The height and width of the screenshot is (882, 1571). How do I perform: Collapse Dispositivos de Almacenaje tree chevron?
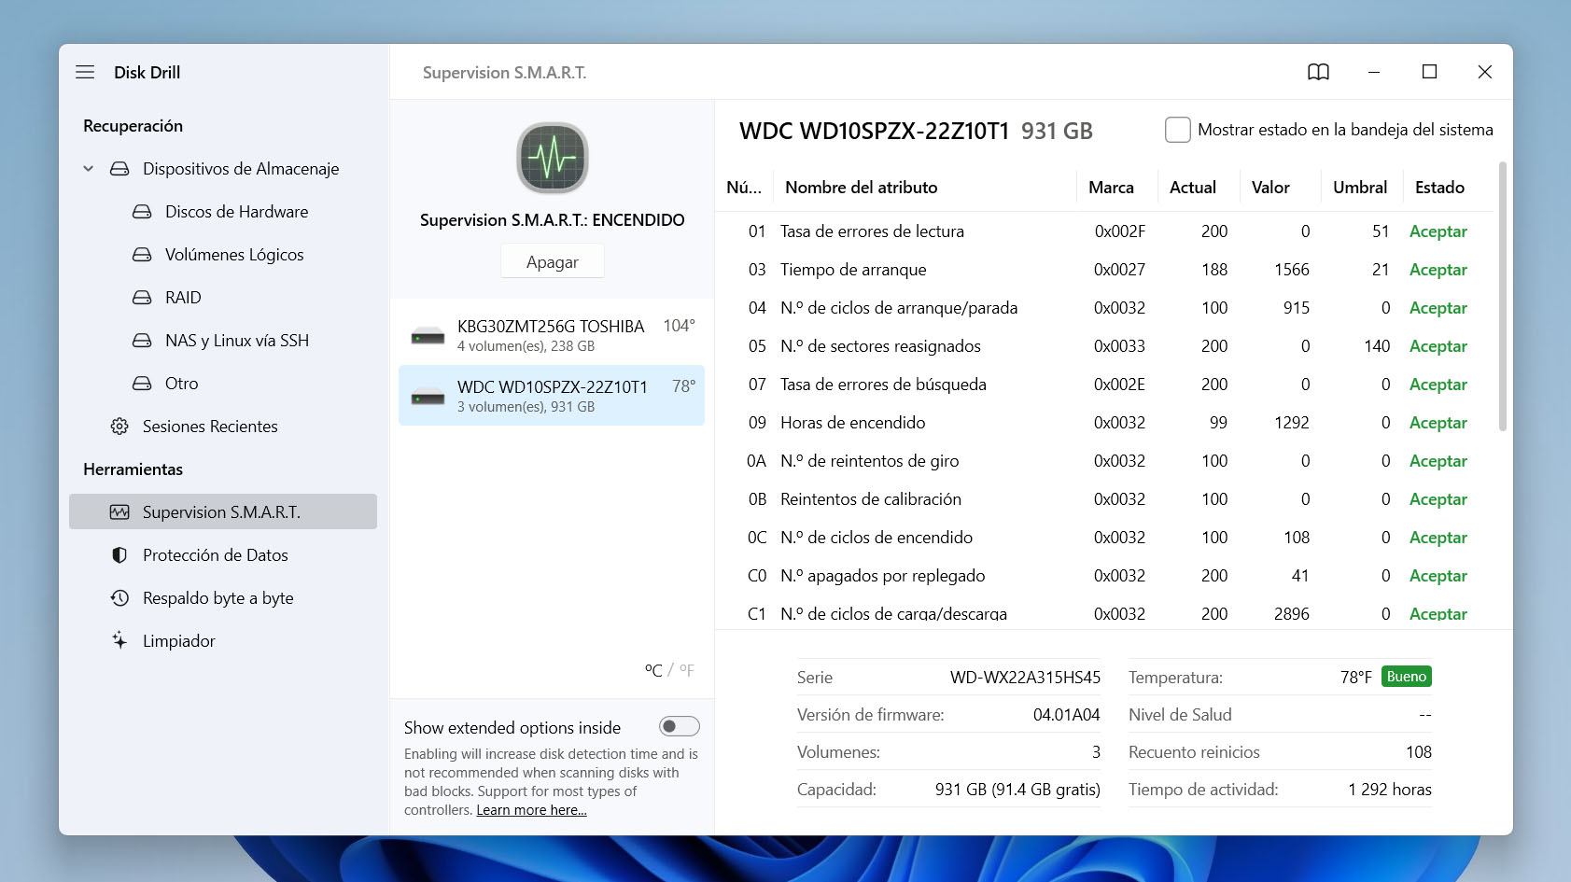coord(89,169)
